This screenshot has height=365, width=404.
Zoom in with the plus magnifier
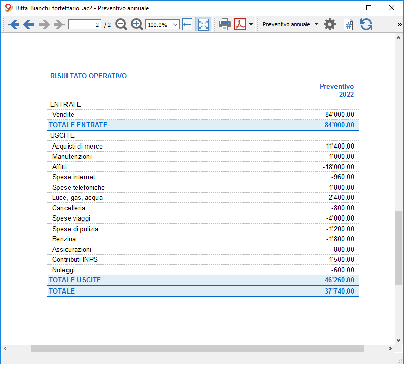click(137, 25)
